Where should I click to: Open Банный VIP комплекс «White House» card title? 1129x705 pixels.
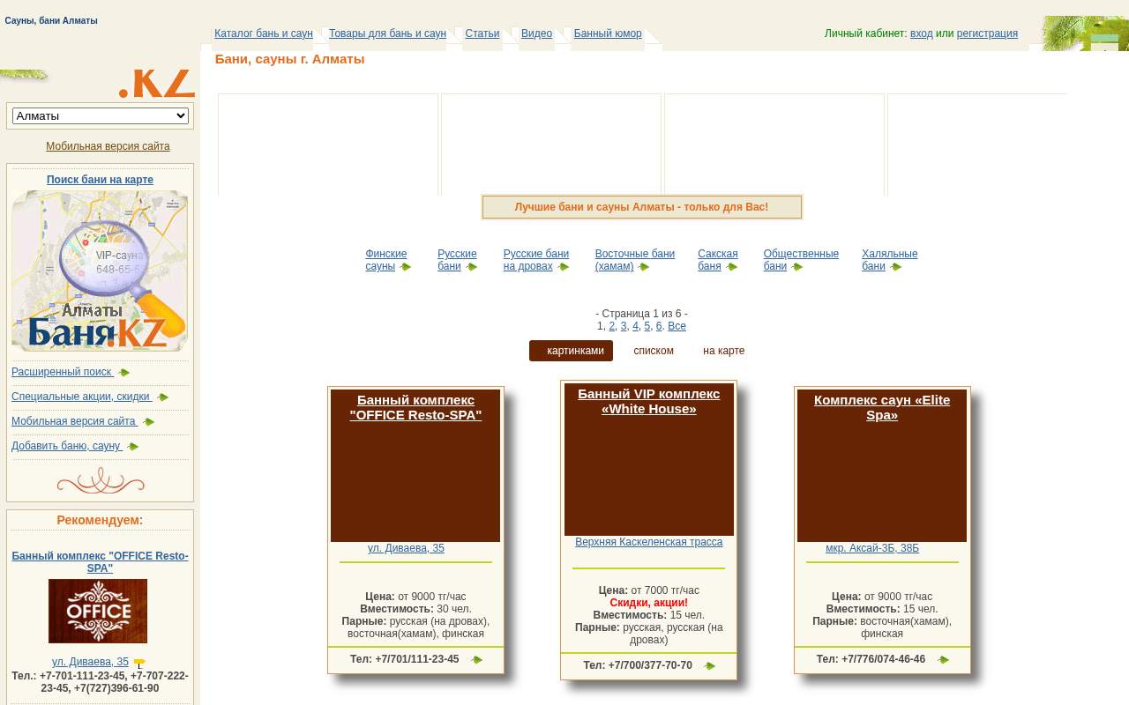coord(649,401)
